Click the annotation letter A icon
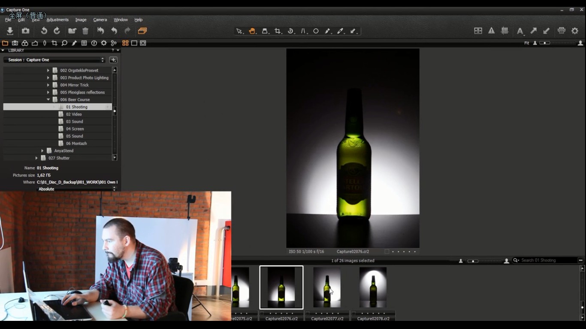This screenshot has width=586, height=329. click(x=520, y=31)
